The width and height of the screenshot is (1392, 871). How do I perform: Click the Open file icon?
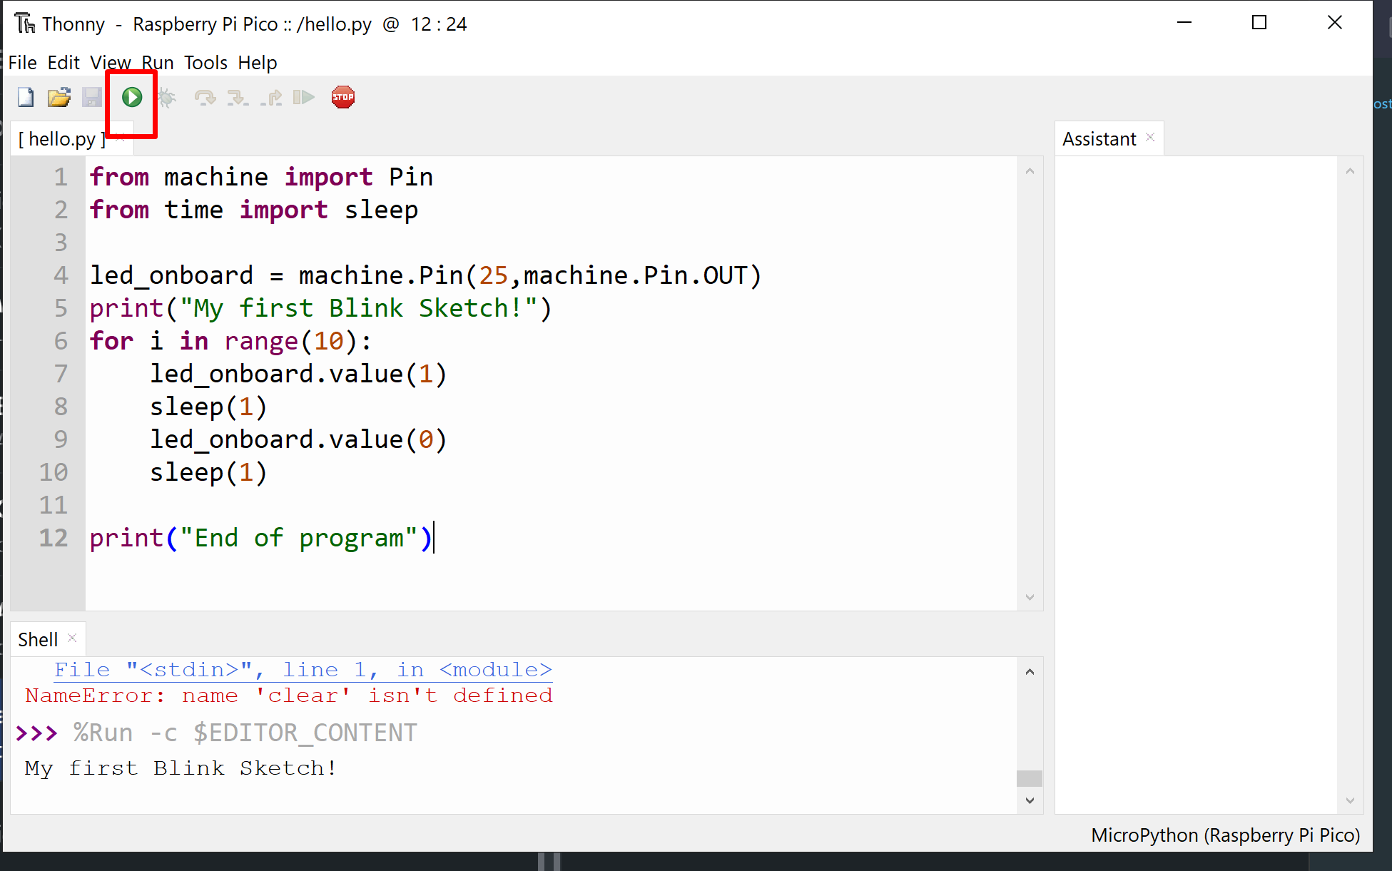point(59,96)
